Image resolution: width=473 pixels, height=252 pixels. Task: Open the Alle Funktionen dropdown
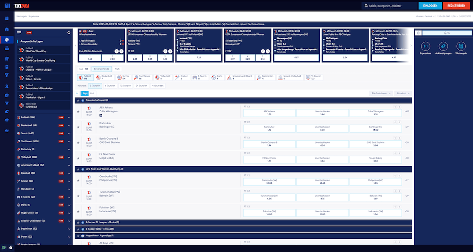(381, 93)
